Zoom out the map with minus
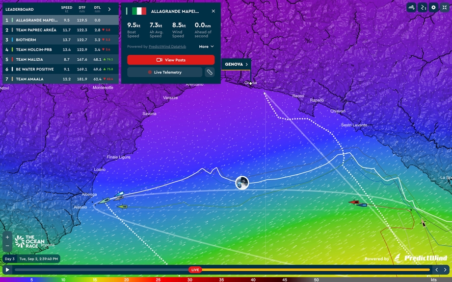452x282 pixels. [x=7, y=246]
